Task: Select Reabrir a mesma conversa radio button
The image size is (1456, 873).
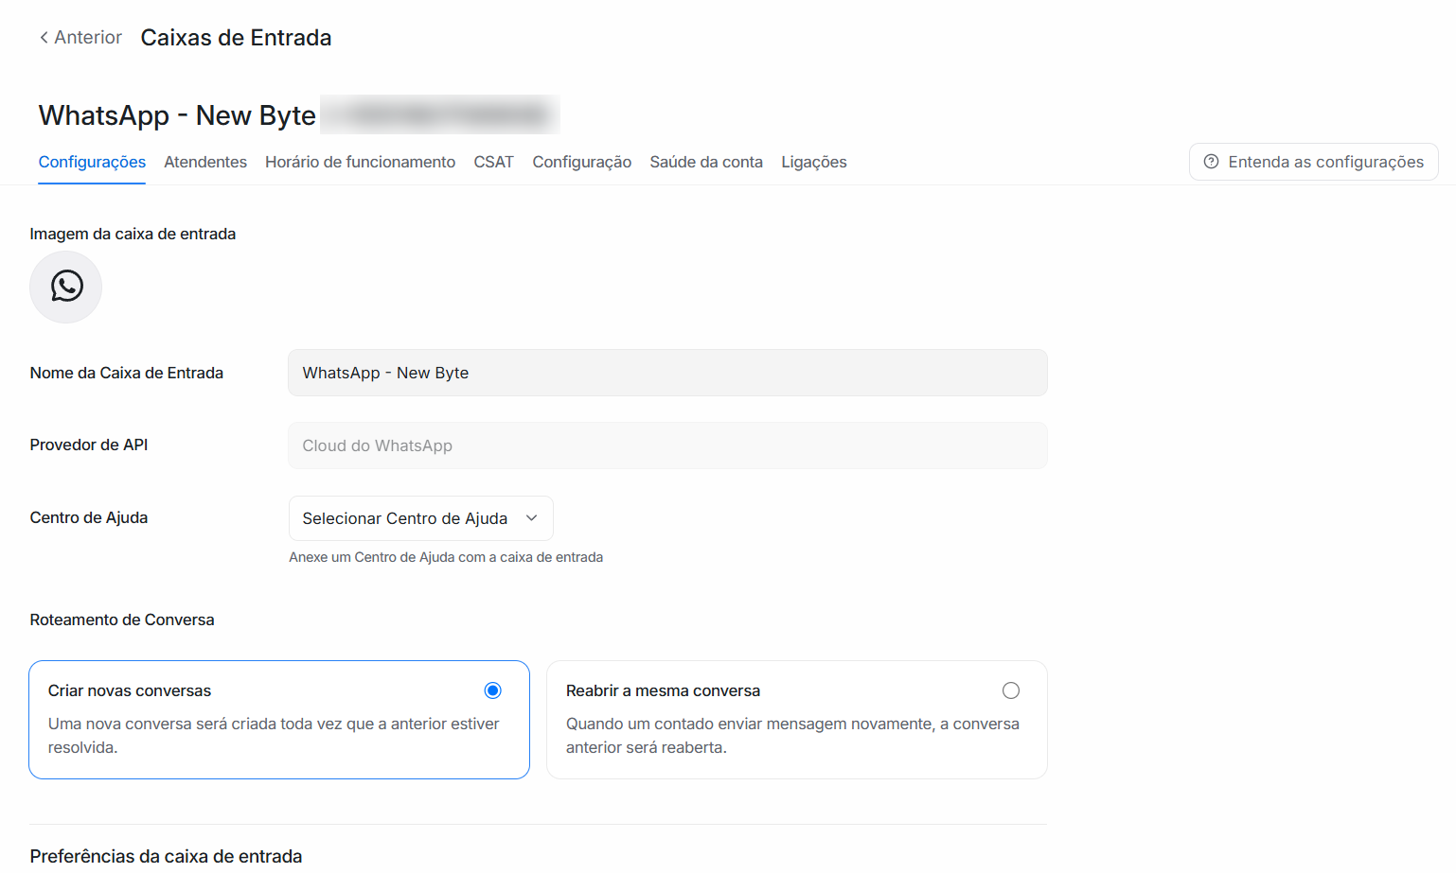Action: point(1011,690)
